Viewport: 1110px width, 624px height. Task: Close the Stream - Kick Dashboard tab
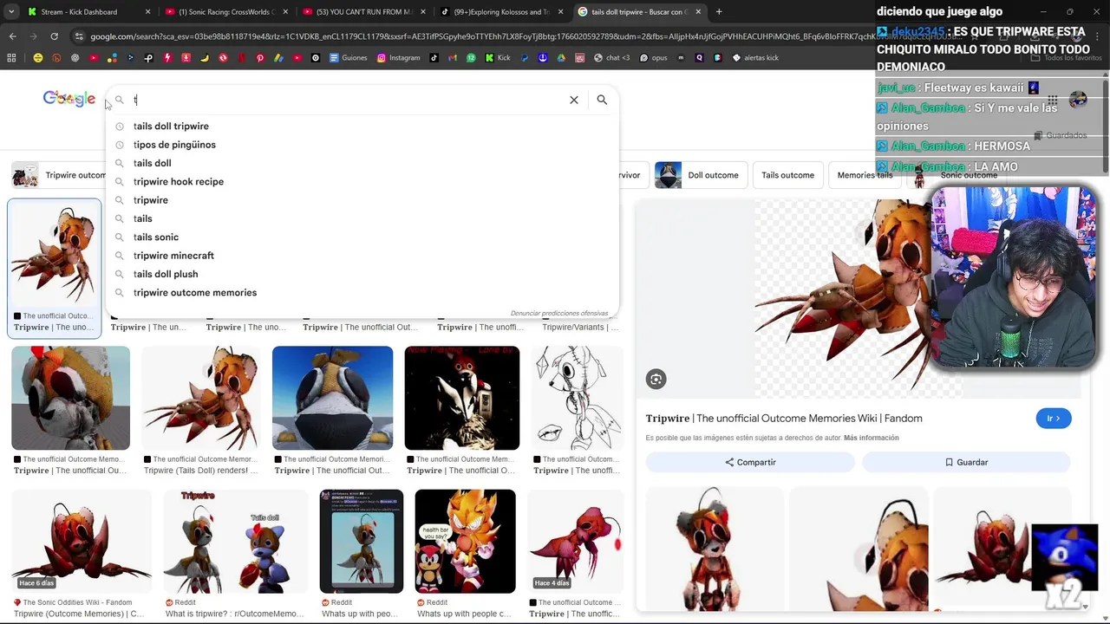(x=148, y=12)
